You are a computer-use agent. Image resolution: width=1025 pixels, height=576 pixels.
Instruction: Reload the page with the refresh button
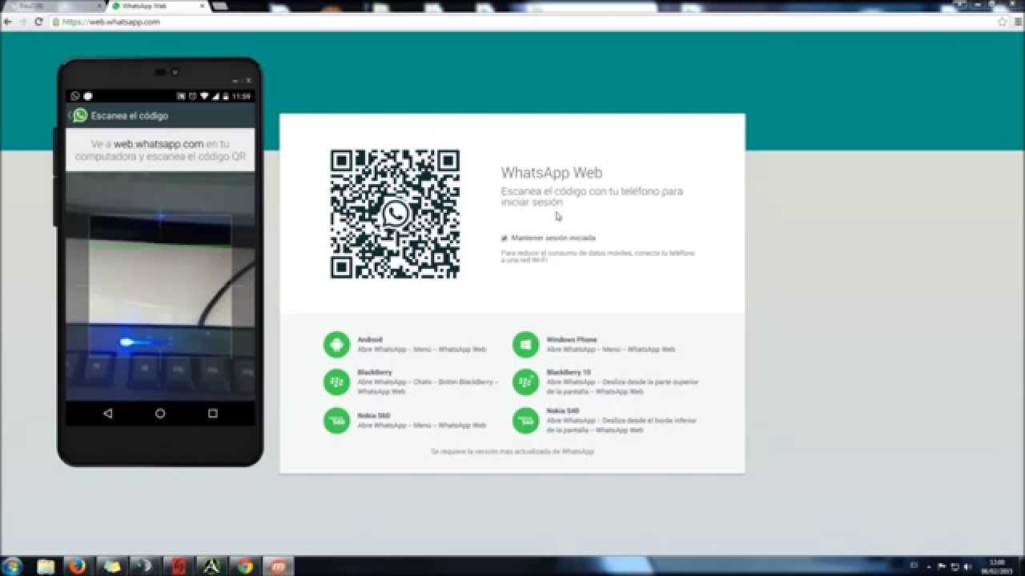tap(38, 22)
